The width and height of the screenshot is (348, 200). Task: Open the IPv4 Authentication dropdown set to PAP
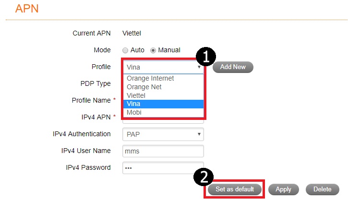(x=163, y=134)
